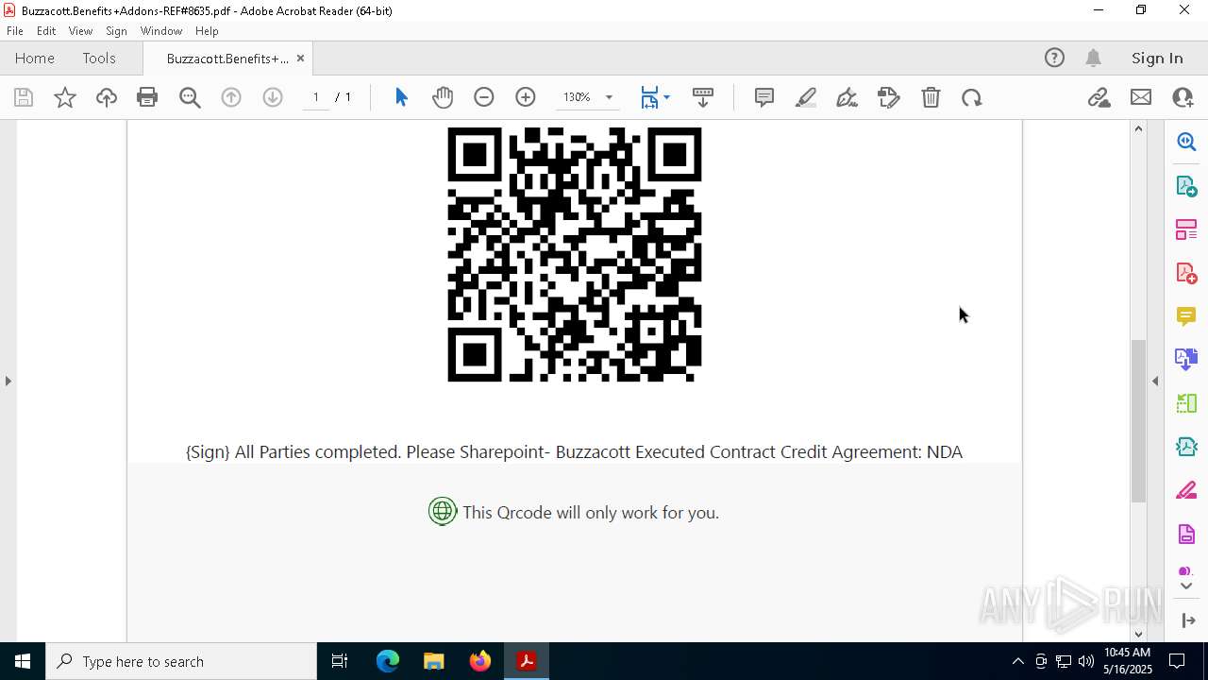Activate the hand pan tool
This screenshot has width=1208, height=680.
click(x=443, y=97)
